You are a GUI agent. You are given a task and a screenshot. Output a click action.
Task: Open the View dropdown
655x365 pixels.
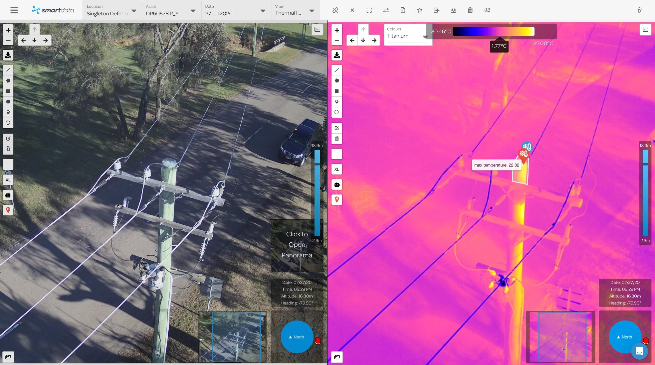coord(295,10)
